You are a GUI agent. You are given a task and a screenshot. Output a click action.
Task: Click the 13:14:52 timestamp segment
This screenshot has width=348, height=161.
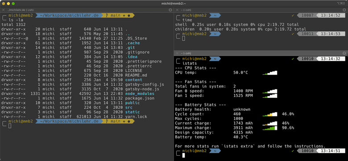[331, 16]
